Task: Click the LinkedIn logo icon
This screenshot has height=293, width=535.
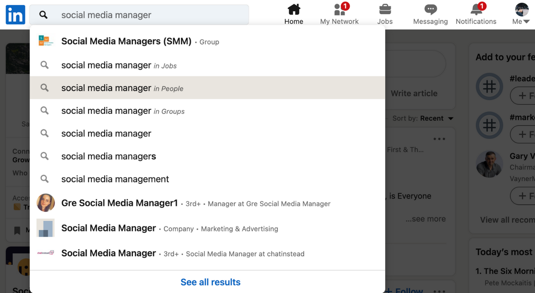Action: click(x=15, y=15)
